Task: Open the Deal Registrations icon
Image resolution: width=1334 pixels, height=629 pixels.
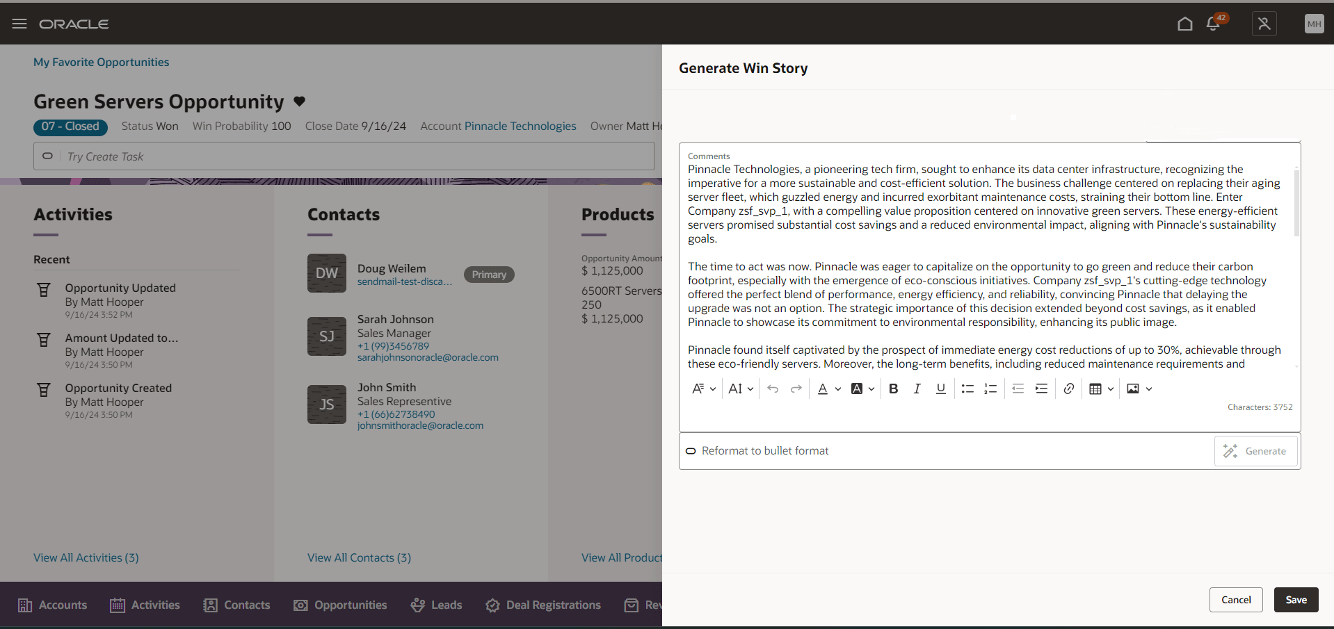Action: (492, 605)
